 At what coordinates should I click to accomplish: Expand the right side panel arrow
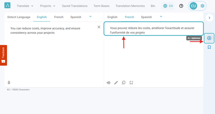[209, 18]
